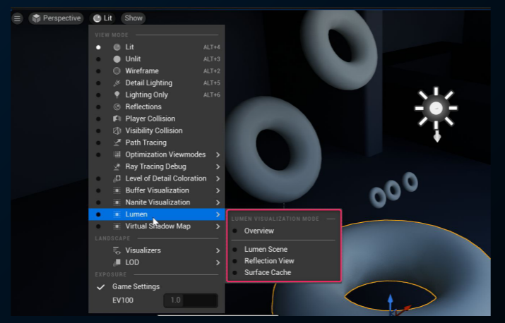
Task: Select Lighting Only radio button
Action: click(98, 95)
